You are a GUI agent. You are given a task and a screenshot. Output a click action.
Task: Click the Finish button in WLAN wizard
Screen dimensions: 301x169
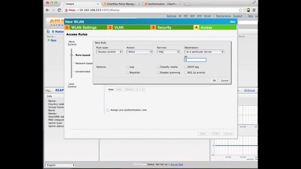click(215, 133)
